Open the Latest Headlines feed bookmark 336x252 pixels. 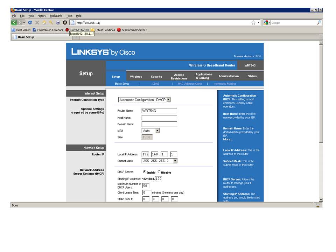point(103,30)
